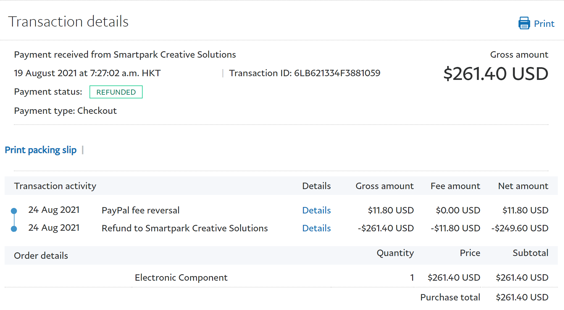Click the Net amount column header
Image resolution: width=564 pixels, height=310 pixels.
(523, 186)
